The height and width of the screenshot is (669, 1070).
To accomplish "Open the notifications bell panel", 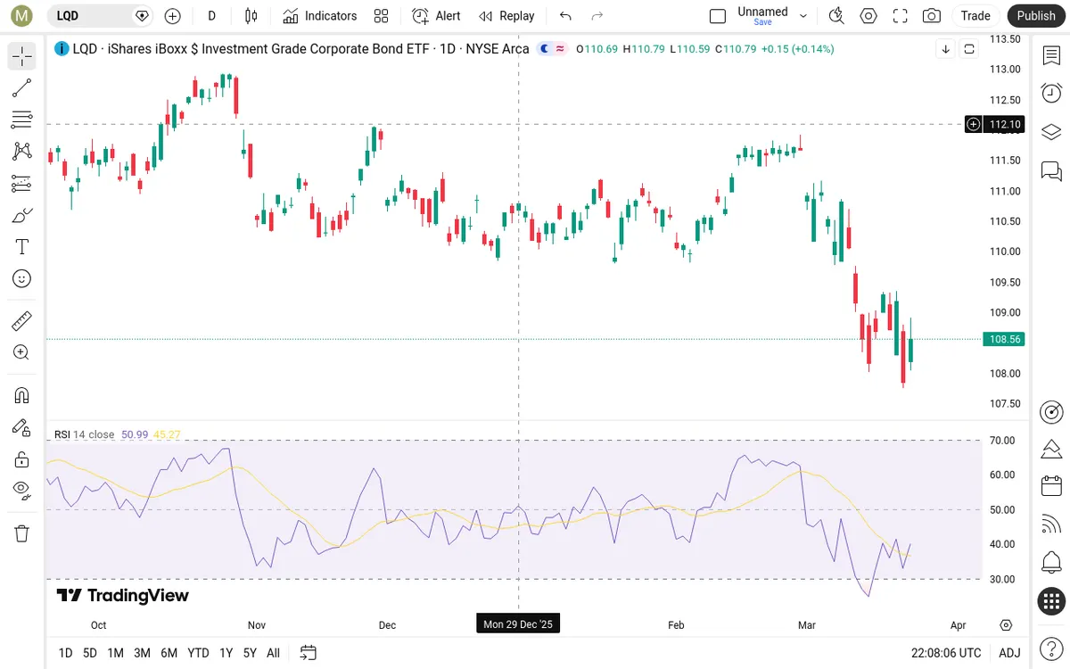I will (1051, 562).
